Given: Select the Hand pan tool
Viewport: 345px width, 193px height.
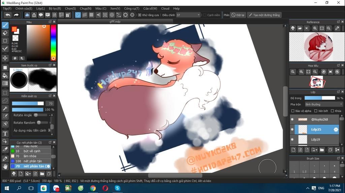Looking at the screenshot, I should (5, 167).
